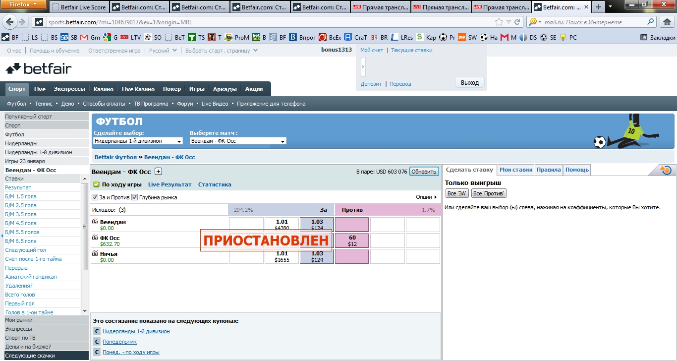This screenshot has height=361, width=677.
Task: Click the pink 60 lay cell for ФК Осс
Action: point(352,241)
